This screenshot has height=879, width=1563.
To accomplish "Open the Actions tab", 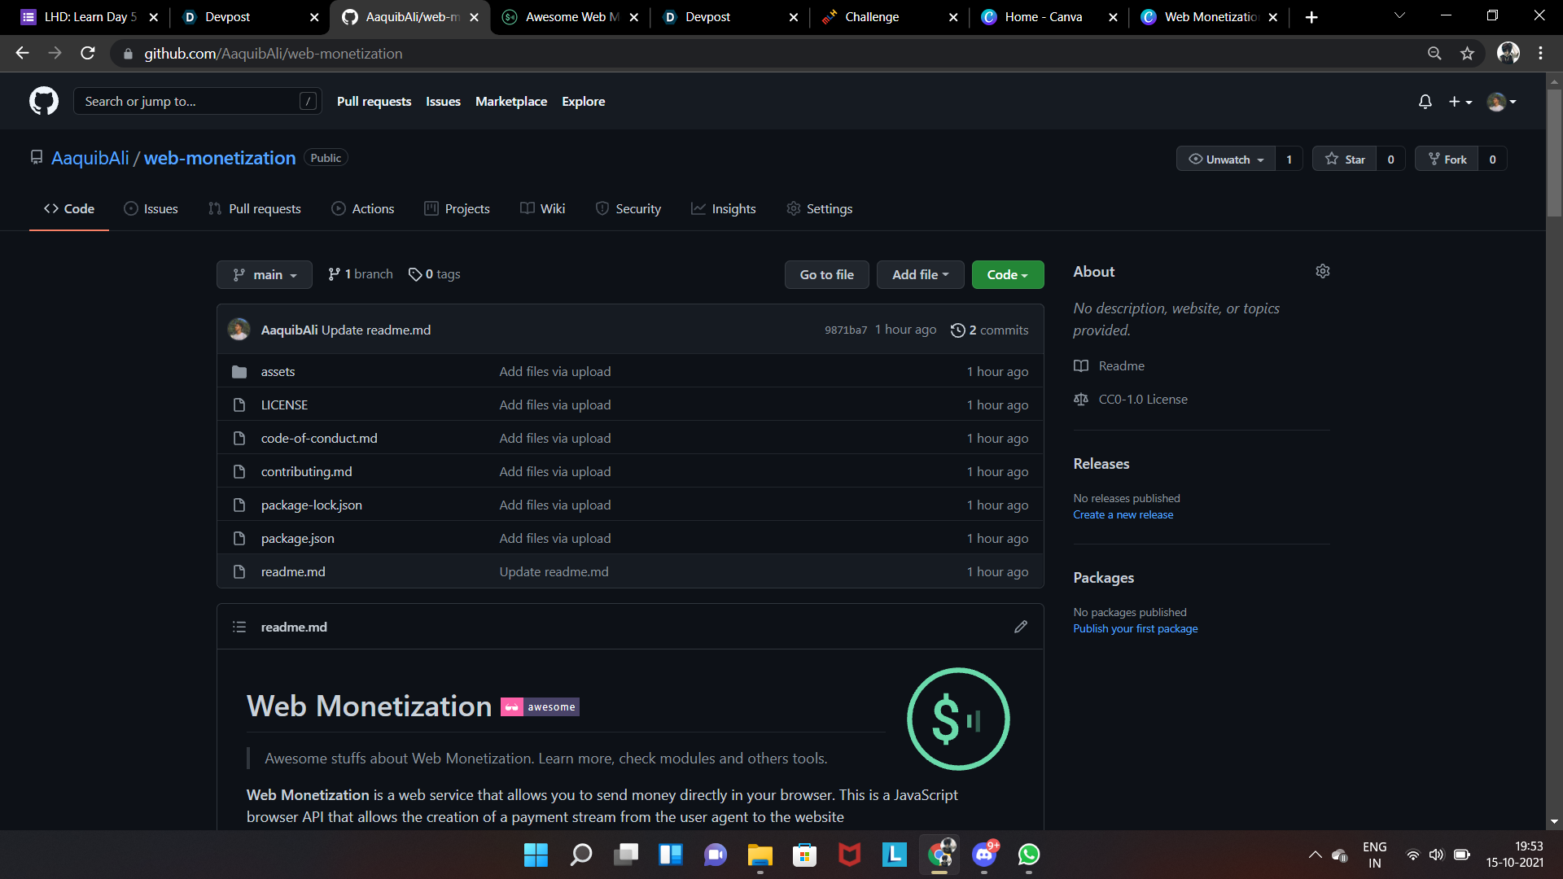I will (363, 209).
